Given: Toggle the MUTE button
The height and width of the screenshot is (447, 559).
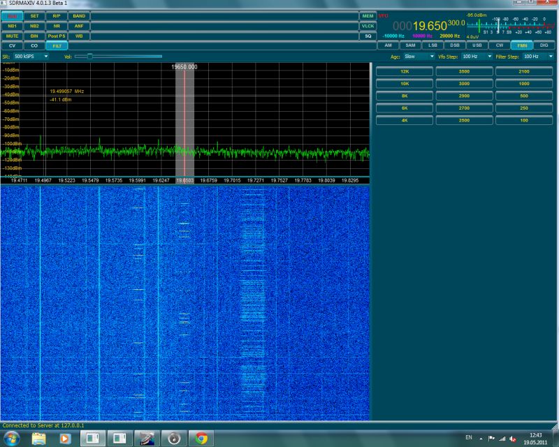Looking at the screenshot, I should pos(12,36).
